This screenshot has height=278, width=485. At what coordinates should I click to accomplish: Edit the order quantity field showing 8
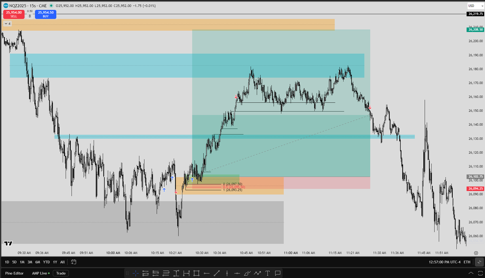[x=30, y=16]
